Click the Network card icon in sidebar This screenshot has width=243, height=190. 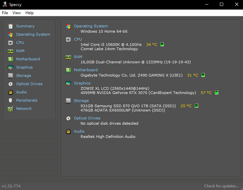(11, 109)
